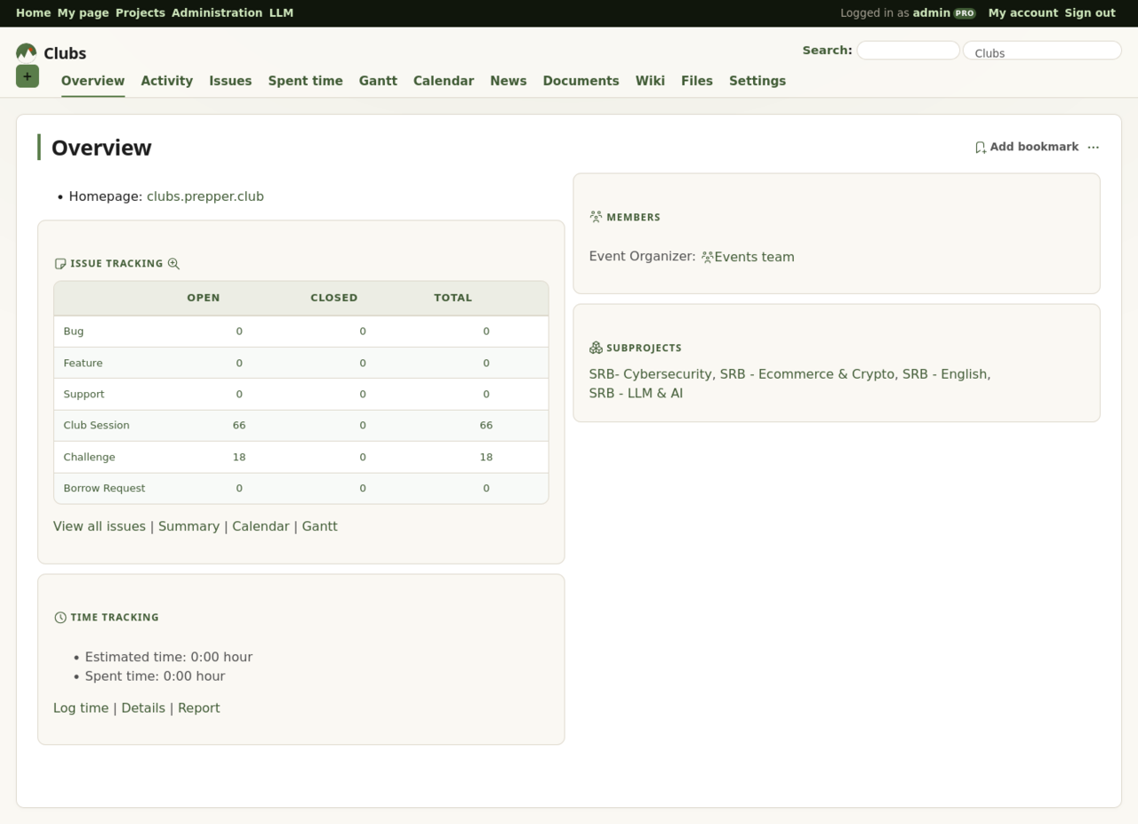
Task: Click the Clubs project logo icon
Action: (27, 52)
